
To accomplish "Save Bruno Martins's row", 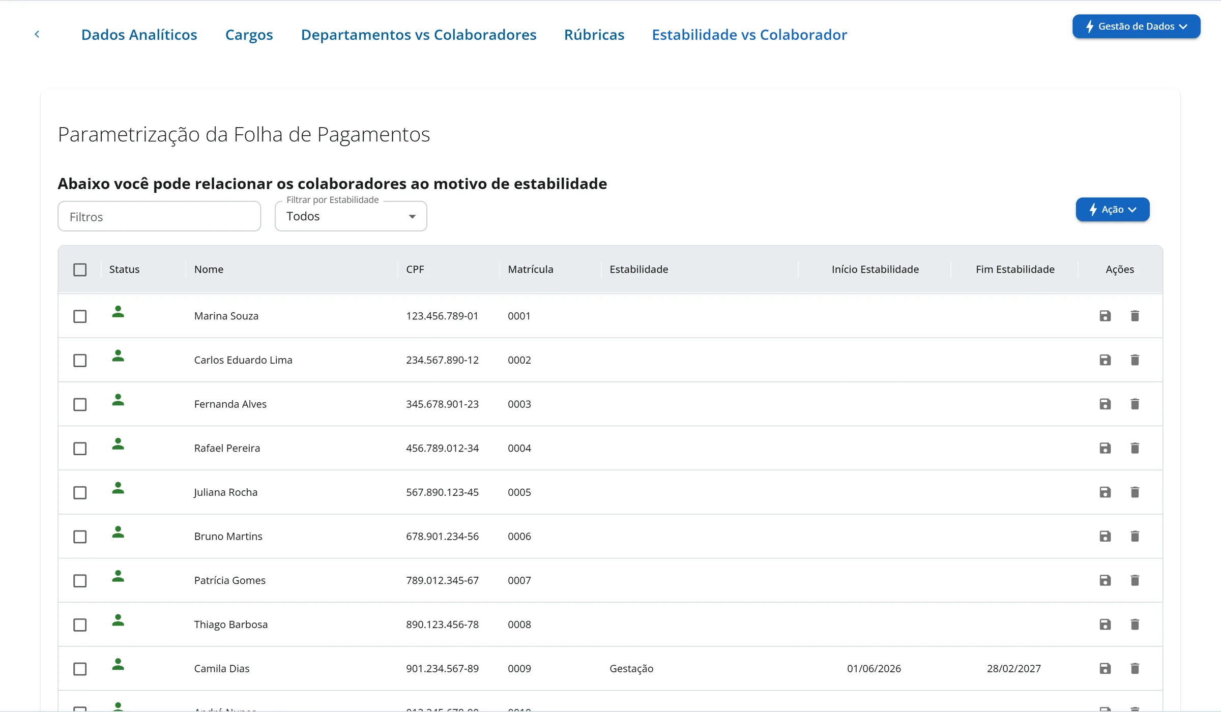I will click(x=1105, y=536).
